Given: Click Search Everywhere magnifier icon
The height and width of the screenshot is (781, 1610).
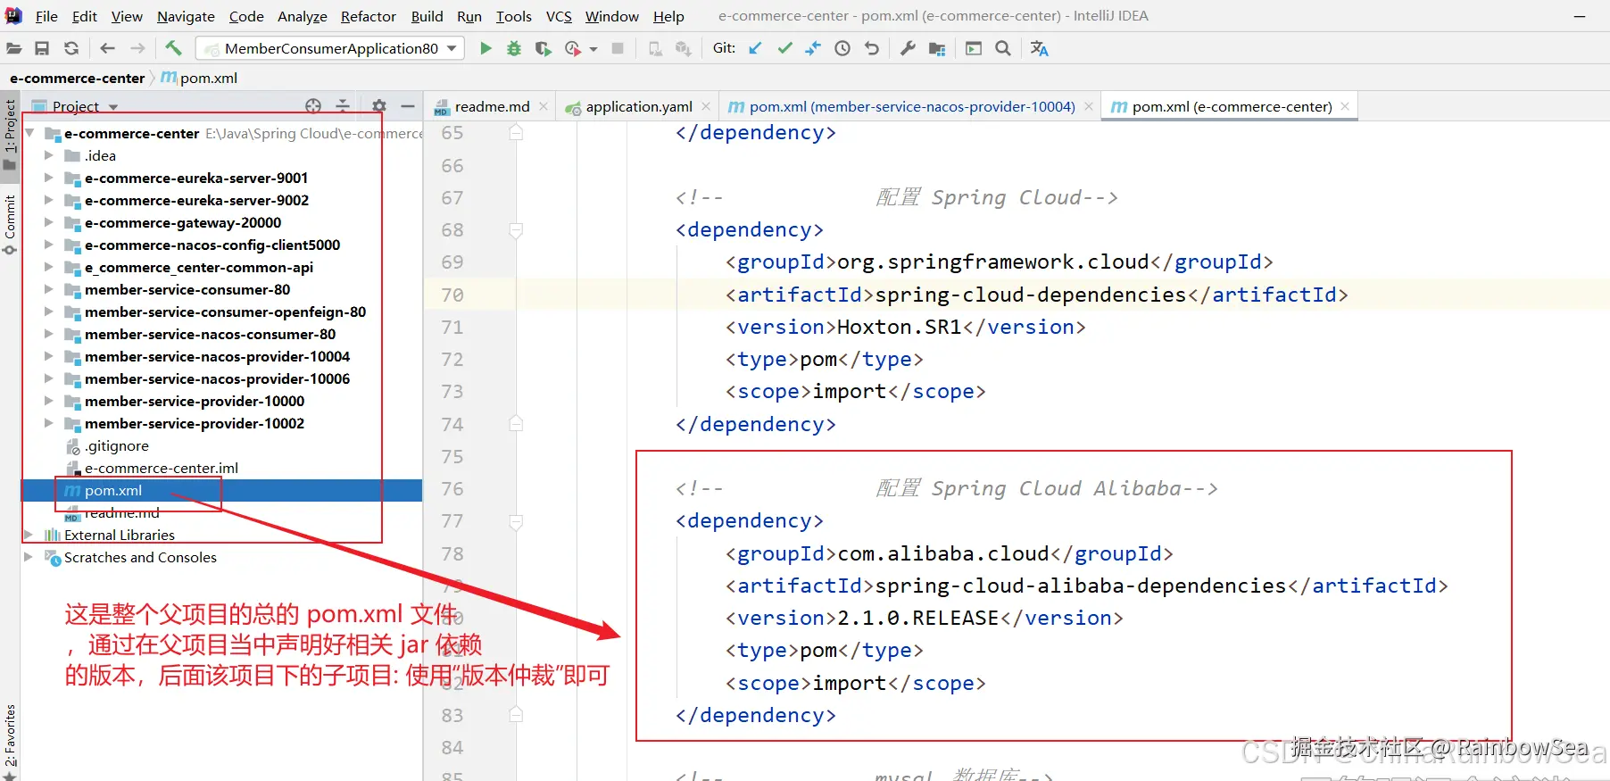Looking at the screenshot, I should (x=1003, y=48).
